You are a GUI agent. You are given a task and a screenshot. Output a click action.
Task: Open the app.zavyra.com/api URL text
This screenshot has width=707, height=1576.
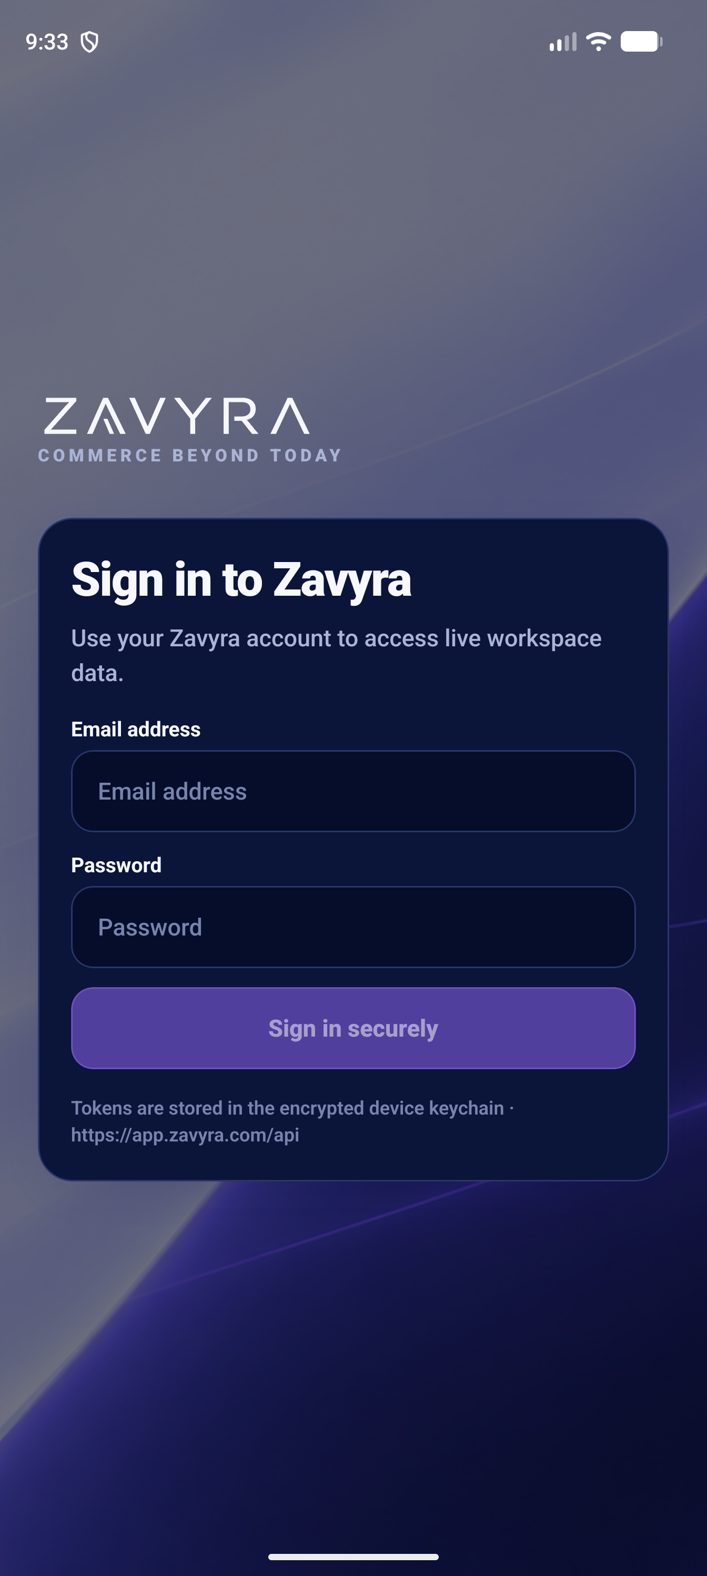point(185,1135)
